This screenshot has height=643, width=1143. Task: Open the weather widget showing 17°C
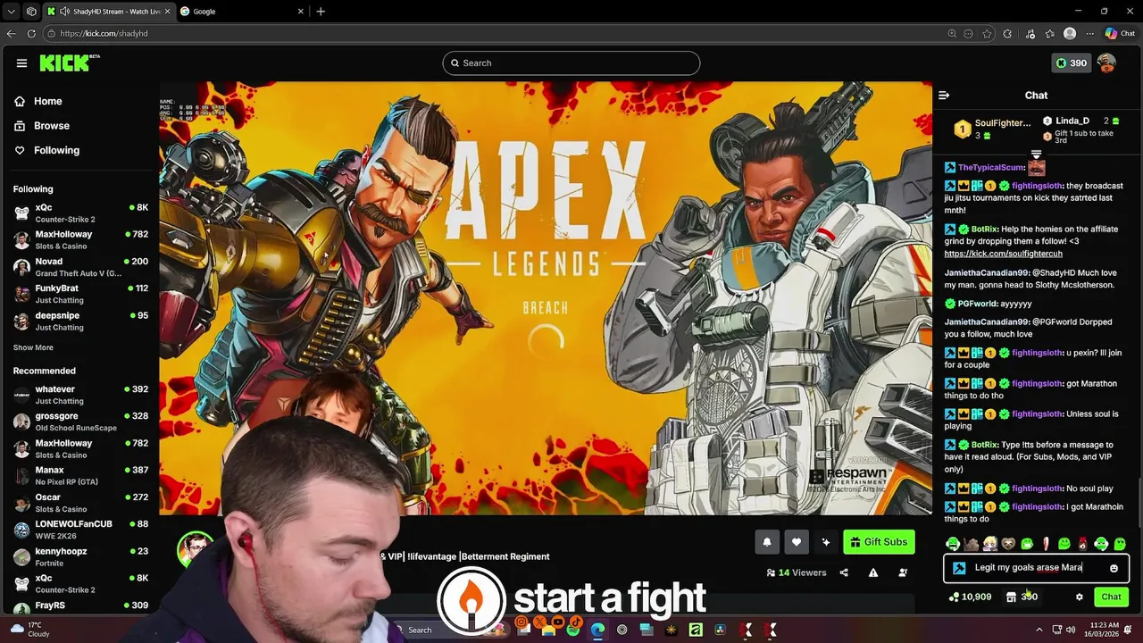point(29,630)
